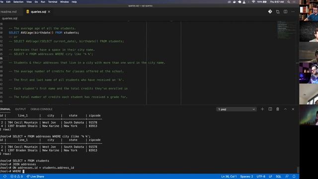Click the comment about average age of students

42,28
